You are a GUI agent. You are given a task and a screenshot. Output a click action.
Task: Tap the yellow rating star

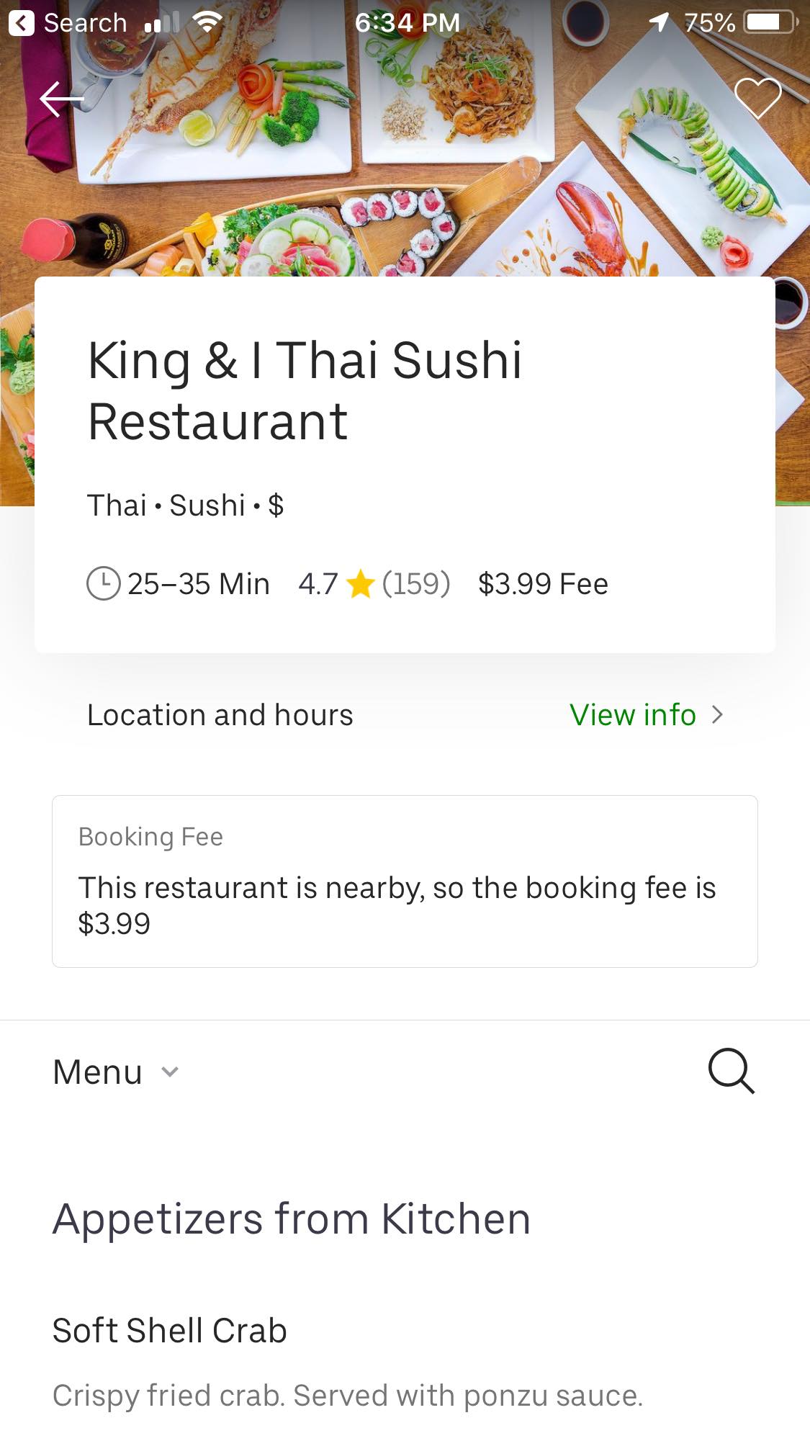pyautogui.click(x=360, y=584)
